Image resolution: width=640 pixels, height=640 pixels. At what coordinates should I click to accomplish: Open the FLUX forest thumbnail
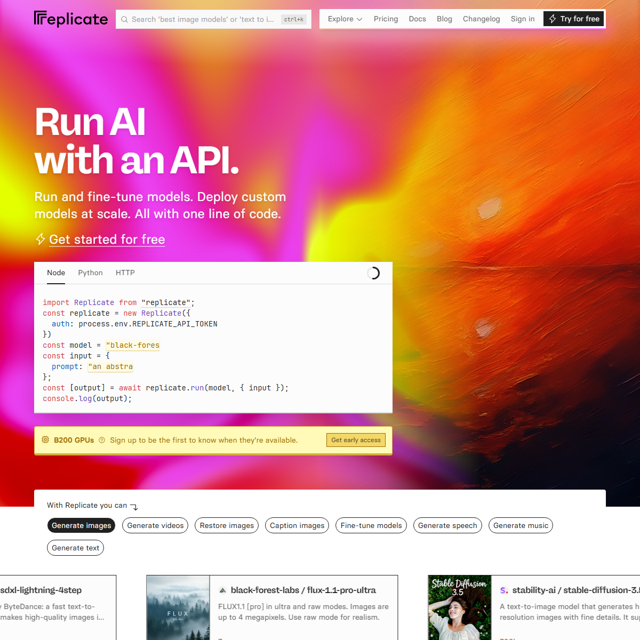(x=178, y=607)
